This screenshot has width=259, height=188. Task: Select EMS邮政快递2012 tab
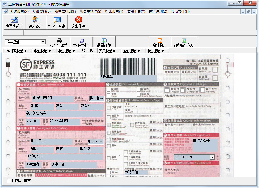point(18,51)
